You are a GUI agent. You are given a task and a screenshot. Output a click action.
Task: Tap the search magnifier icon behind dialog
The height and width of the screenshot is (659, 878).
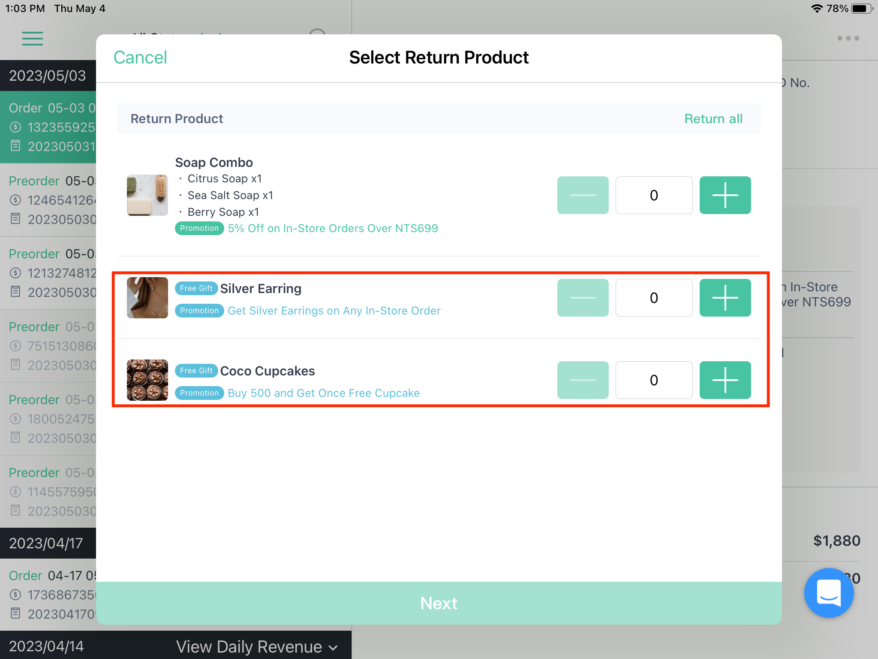317,32
